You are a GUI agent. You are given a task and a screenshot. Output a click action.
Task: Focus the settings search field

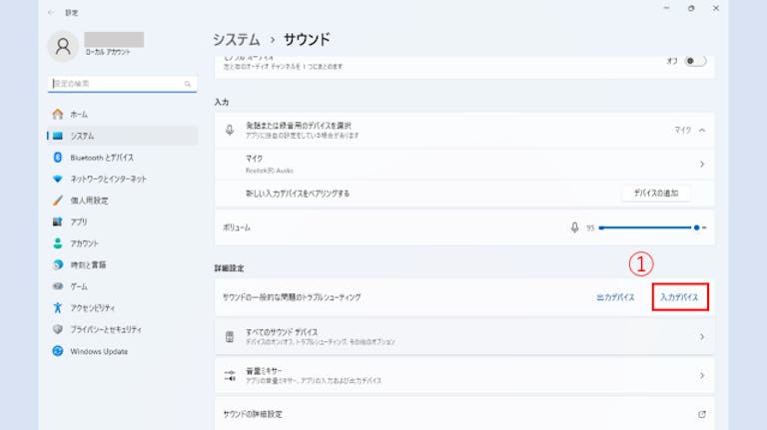click(122, 84)
